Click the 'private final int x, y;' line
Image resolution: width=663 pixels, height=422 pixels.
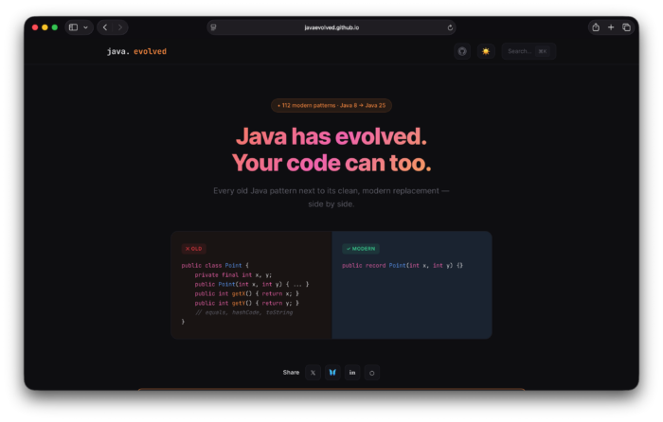click(233, 275)
